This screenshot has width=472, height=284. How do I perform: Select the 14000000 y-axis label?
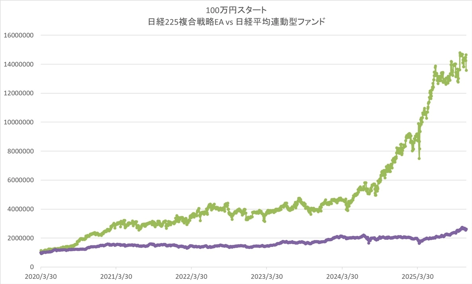[18, 64]
